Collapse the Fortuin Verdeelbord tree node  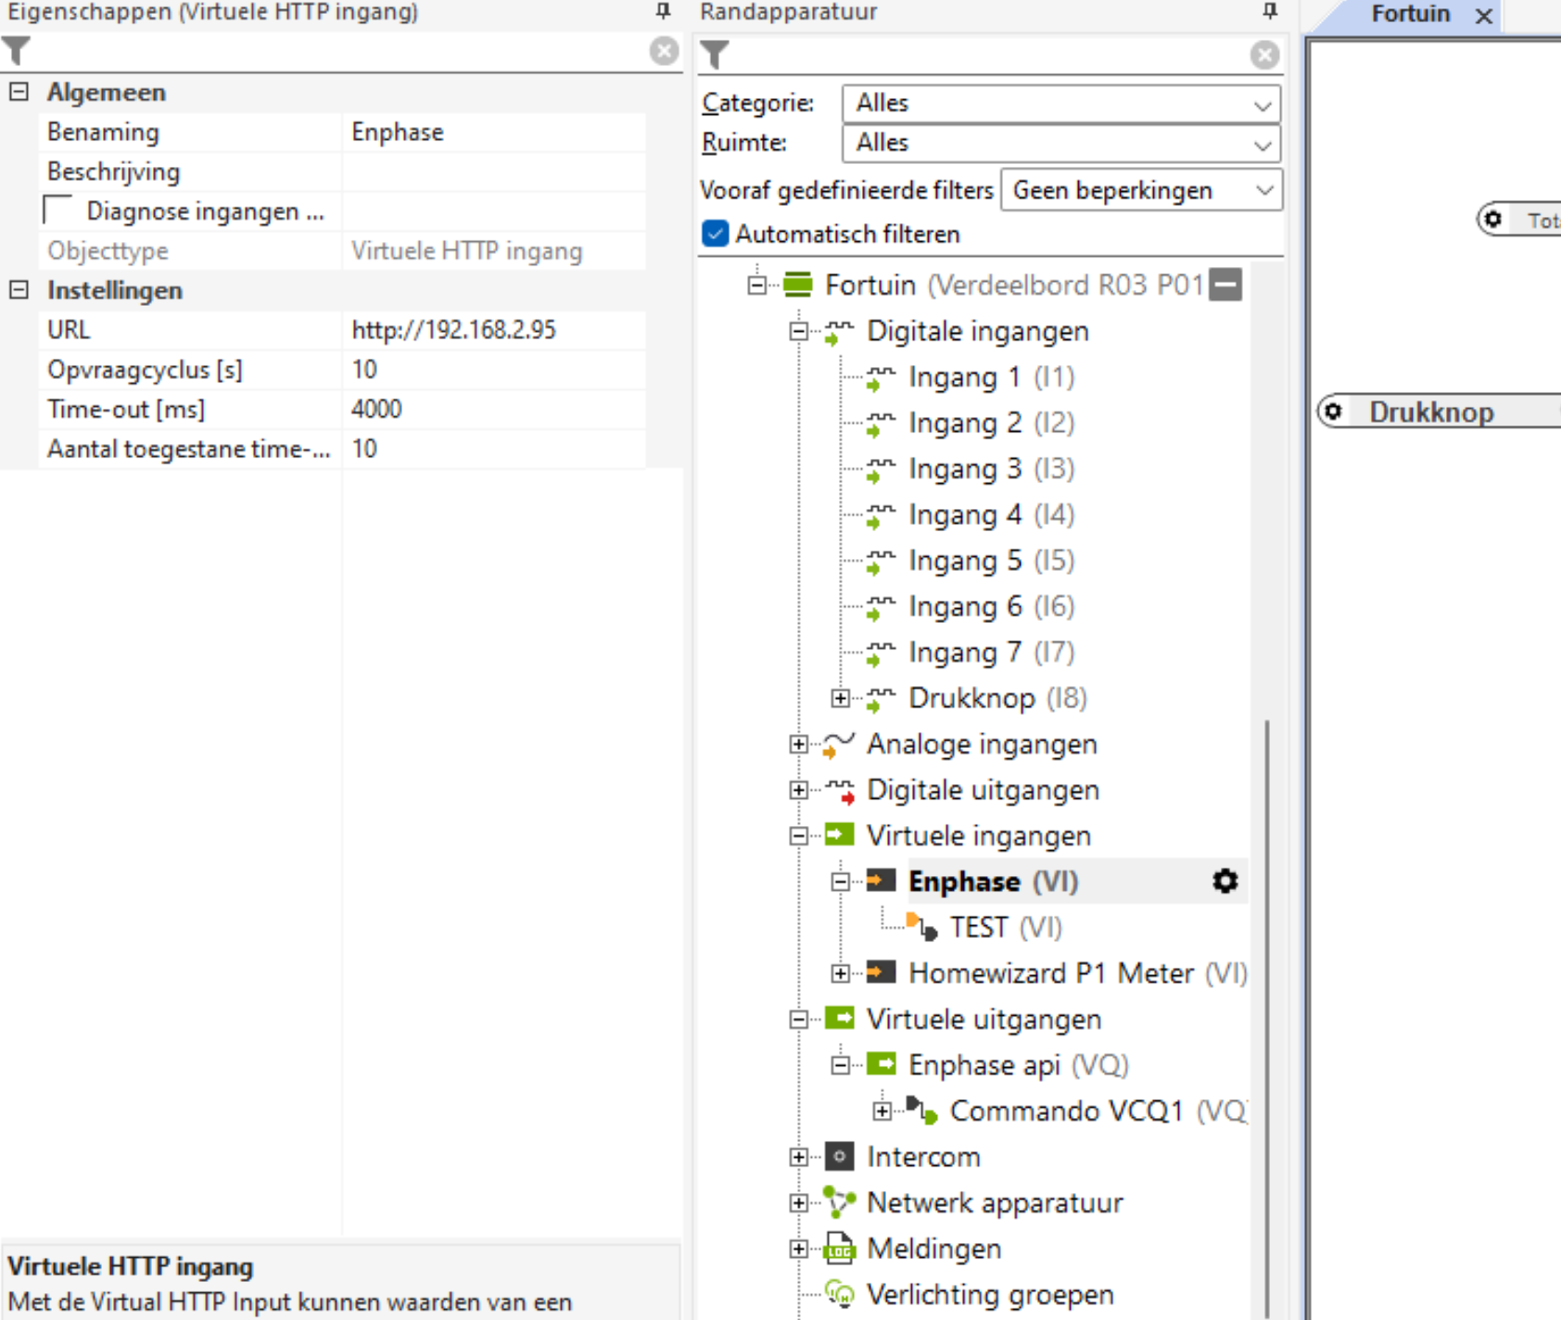click(757, 285)
